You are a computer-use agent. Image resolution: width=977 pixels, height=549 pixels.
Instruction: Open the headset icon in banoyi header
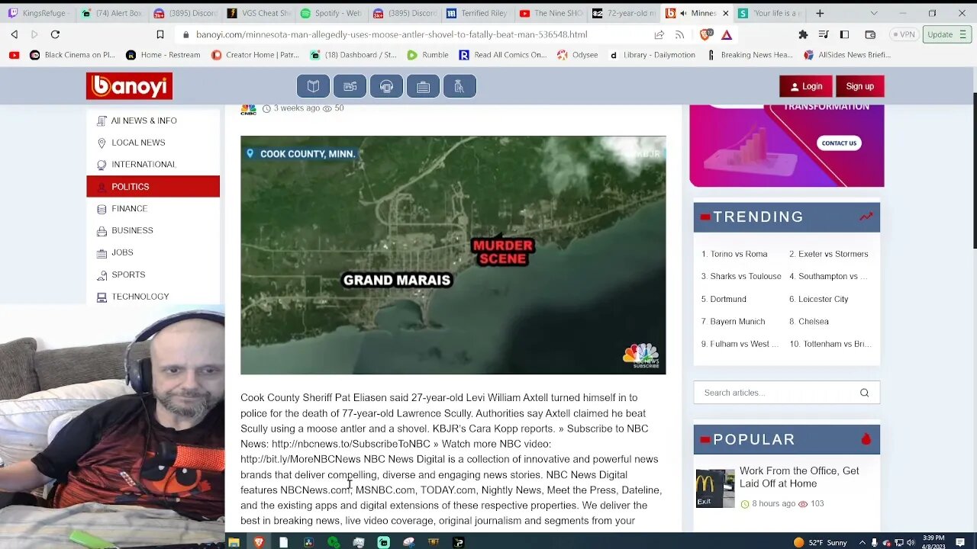pyautogui.click(x=386, y=86)
